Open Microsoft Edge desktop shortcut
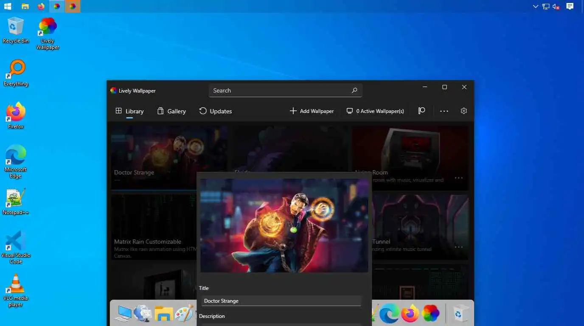This screenshot has height=326, width=584. pos(16,161)
